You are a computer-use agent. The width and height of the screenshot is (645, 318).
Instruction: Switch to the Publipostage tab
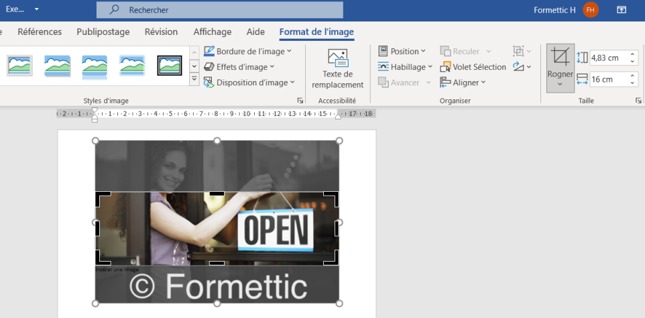(x=103, y=32)
